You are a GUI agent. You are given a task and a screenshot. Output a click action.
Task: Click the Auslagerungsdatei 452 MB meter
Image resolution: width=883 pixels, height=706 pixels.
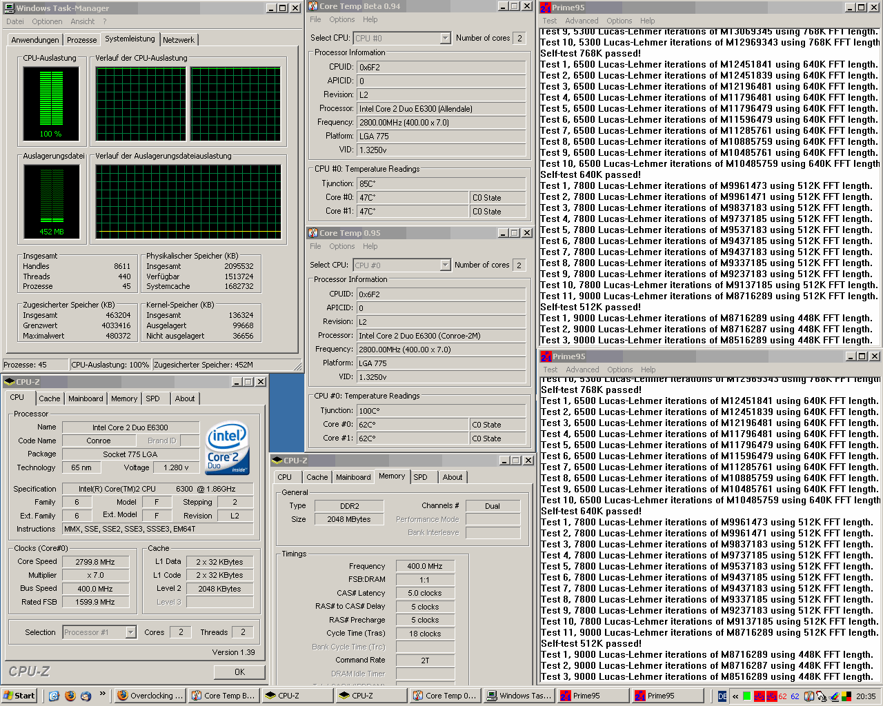[51, 202]
